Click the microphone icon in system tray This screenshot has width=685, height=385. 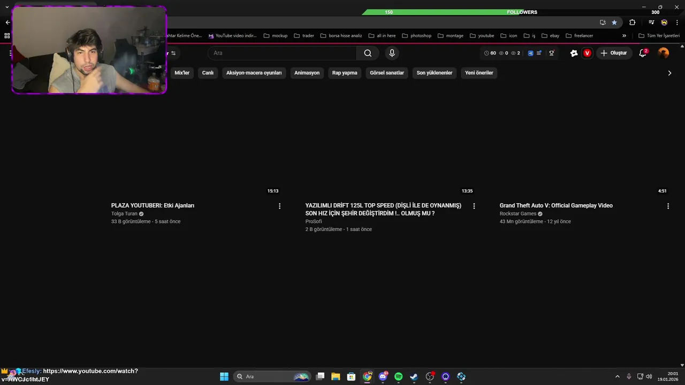629,376
